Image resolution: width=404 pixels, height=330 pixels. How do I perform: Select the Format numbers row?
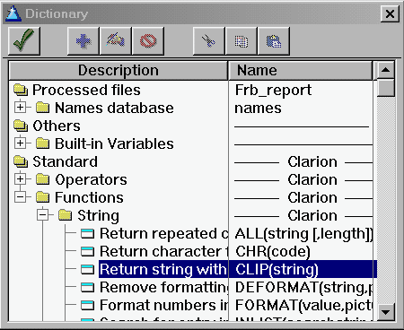(x=163, y=305)
